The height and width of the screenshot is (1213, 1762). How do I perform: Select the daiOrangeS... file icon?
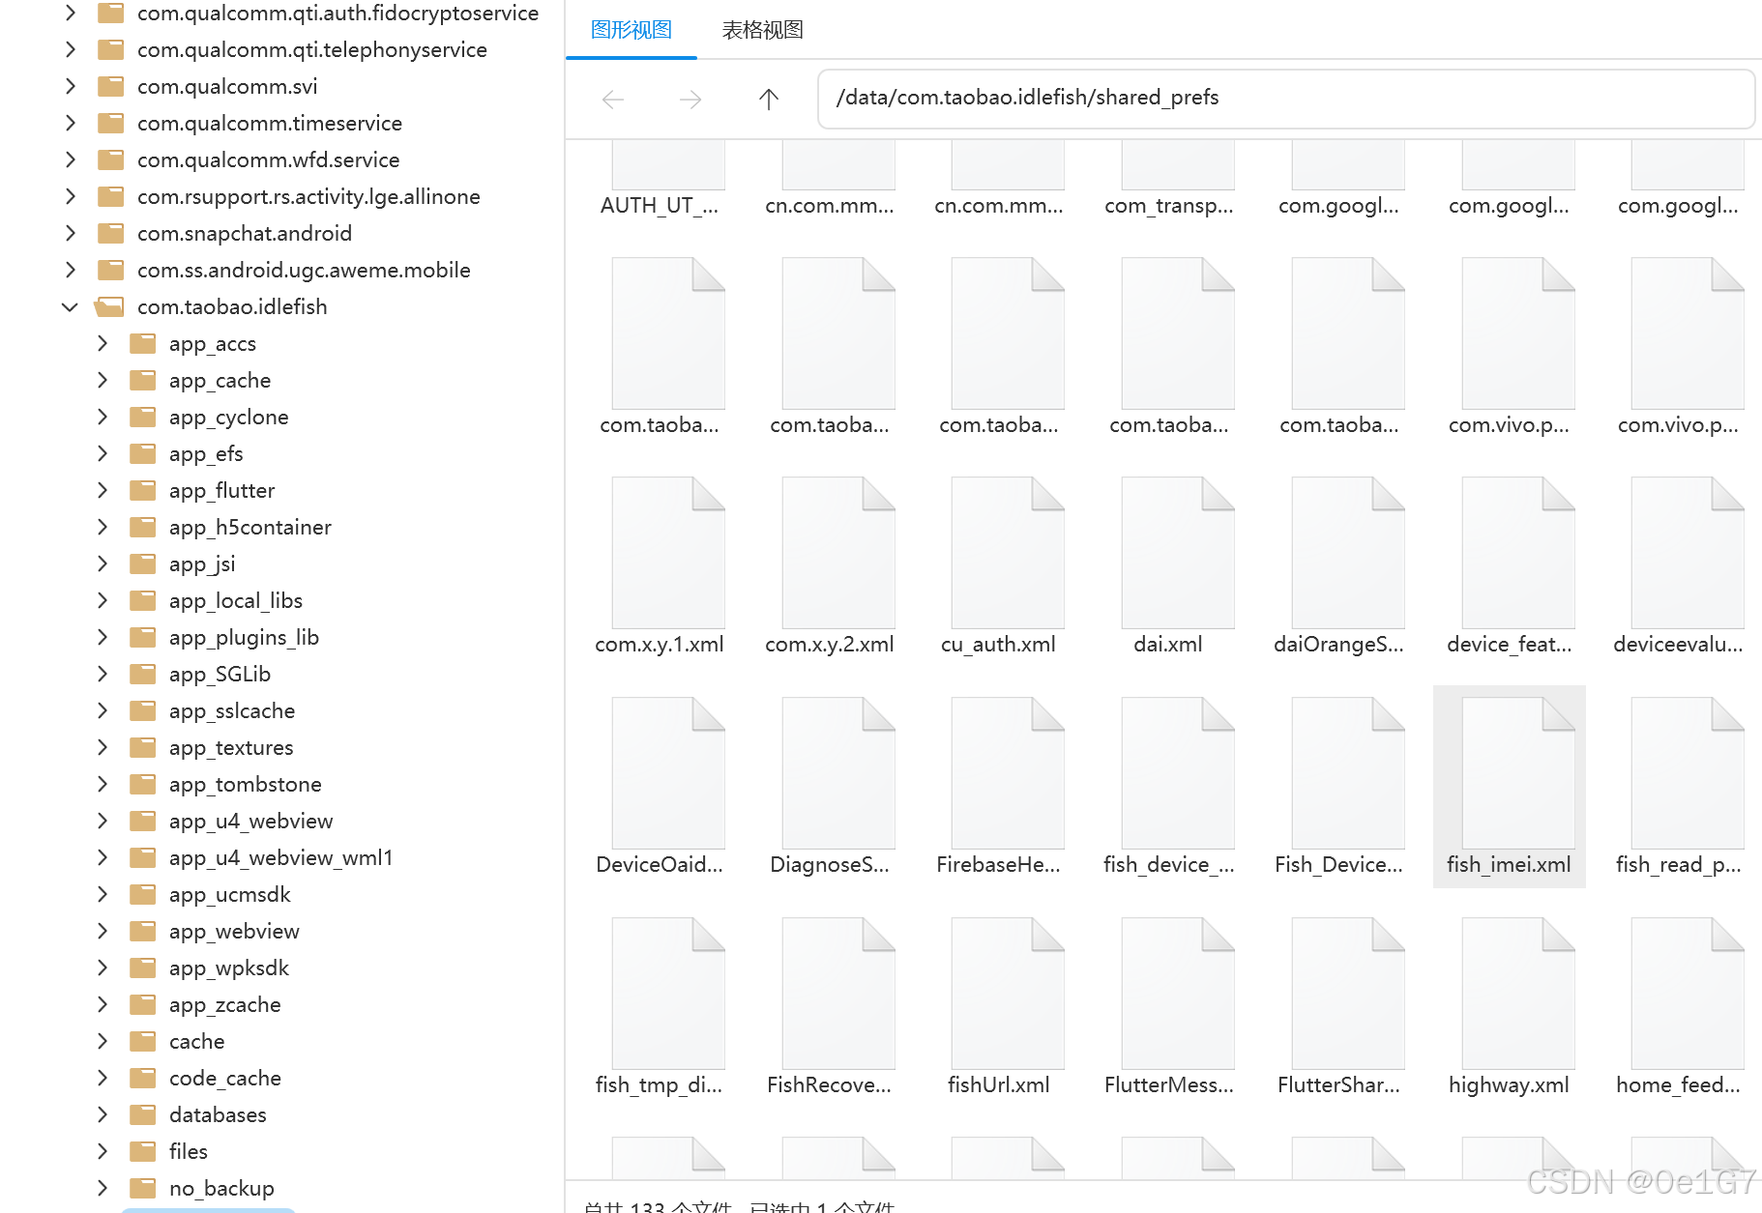coord(1348,553)
